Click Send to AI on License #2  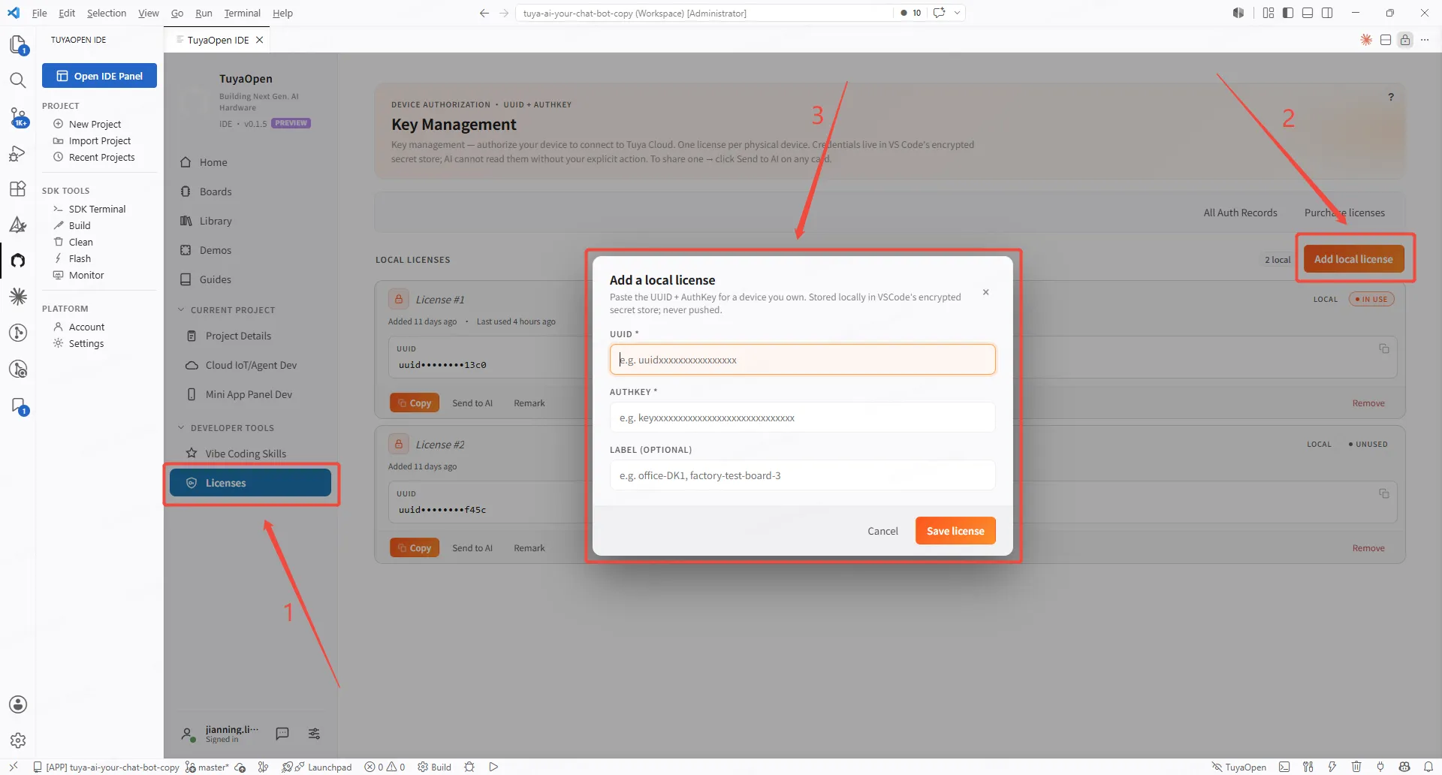click(472, 548)
